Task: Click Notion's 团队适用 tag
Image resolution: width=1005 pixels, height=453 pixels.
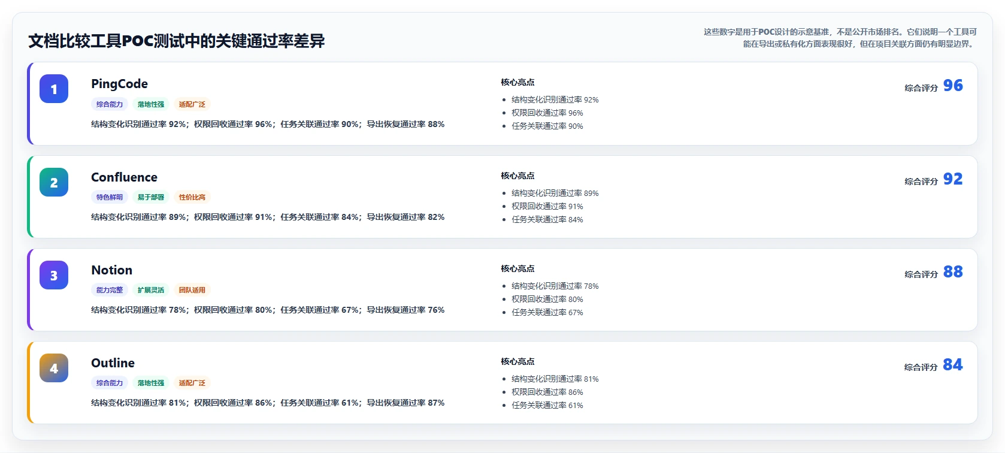Action: [192, 290]
